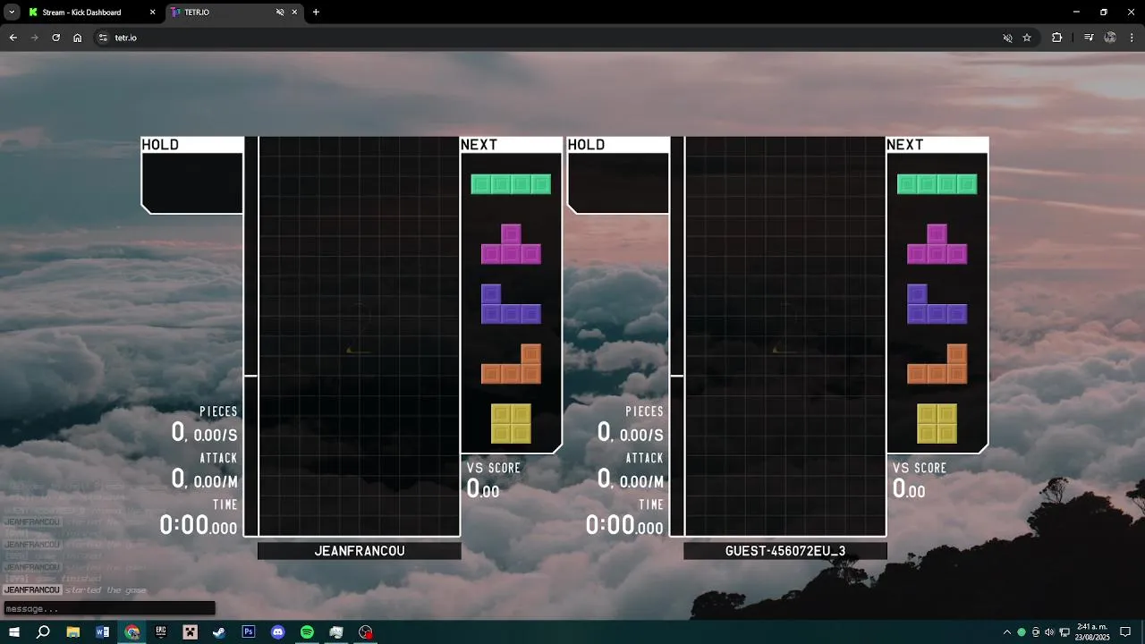Image resolution: width=1145 pixels, height=644 pixels.
Task: Click JEANFRANCOU's 0:00.000 timer
Action: [199, 525]
